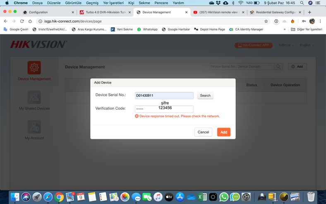The image size is (326, 204).
Task: Open My Account sidebar icon
Action: [x=34, y=127]
